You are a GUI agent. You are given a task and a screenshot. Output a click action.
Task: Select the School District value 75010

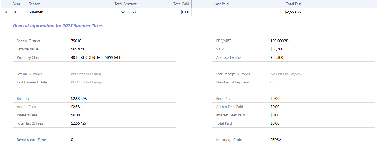(76, 41)
